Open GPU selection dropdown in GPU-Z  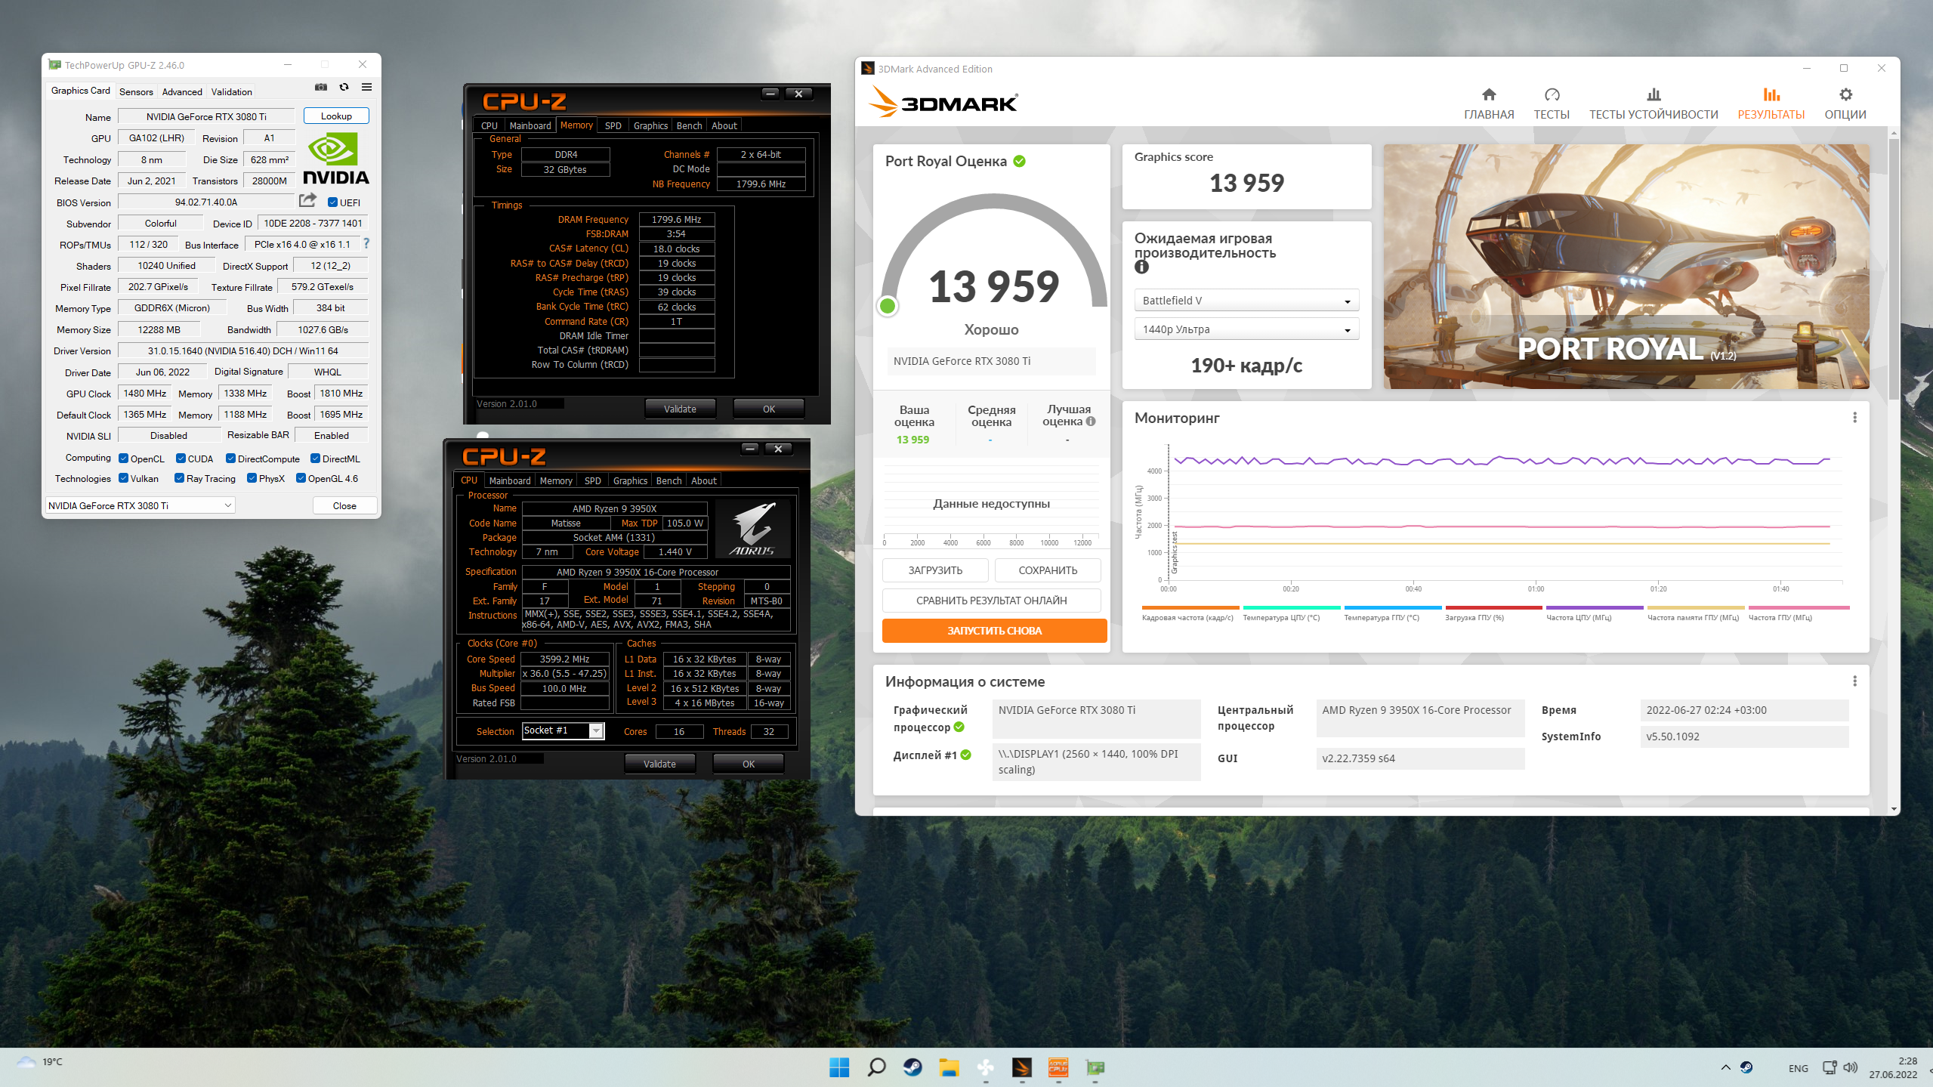click(x=140, y=505)
